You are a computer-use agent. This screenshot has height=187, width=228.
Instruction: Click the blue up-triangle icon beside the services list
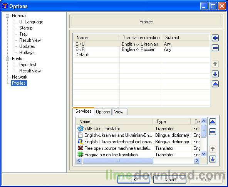213,122
